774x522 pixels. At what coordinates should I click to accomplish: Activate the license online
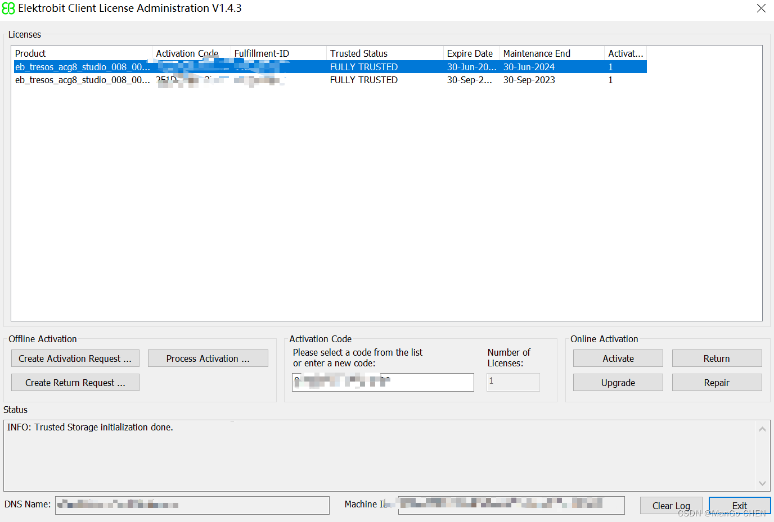(x=618, y=358)
